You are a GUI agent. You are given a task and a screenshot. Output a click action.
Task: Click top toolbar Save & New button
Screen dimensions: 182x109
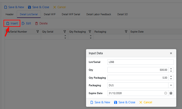[x=14, y=7]
